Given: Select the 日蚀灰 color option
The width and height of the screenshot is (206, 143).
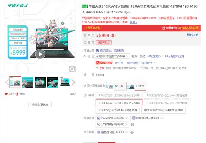Looking at the screenshot, I should (136, 86).
